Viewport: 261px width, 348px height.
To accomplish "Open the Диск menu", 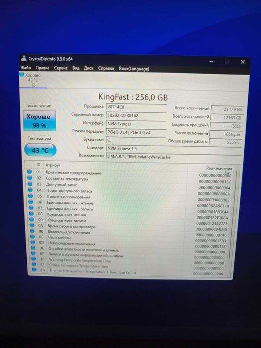I will pos(88,68).
